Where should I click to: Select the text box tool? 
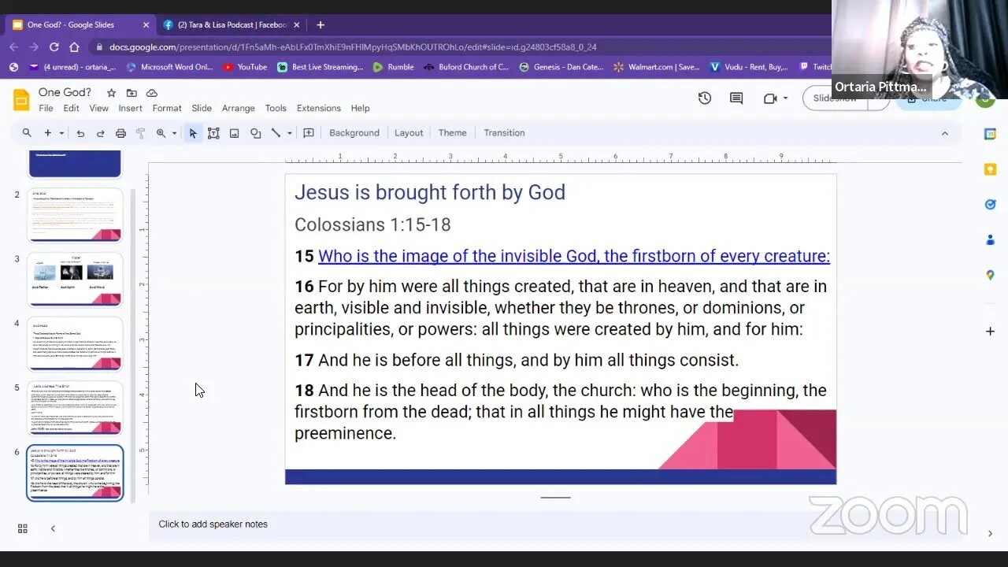click(x=213, y=133)
